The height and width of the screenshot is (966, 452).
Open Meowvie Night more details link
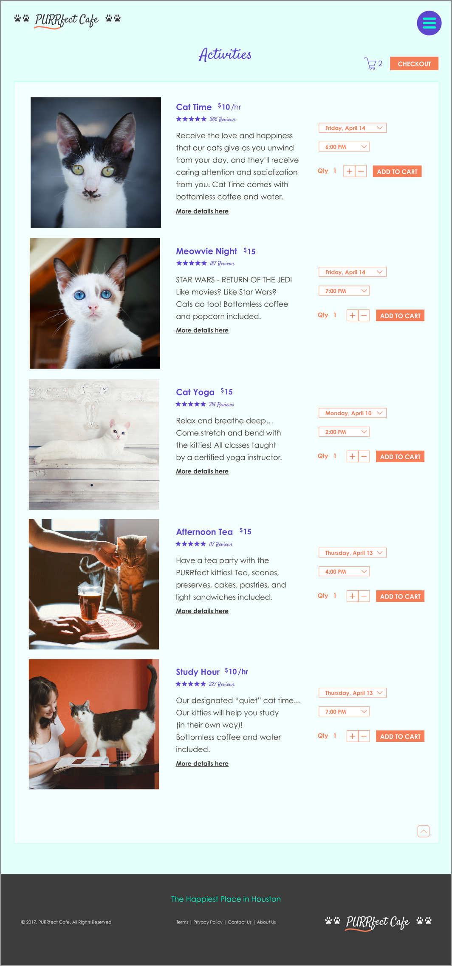202,330
